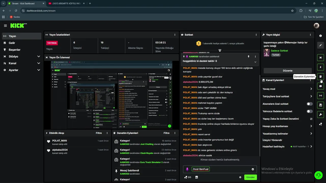
Task: Open Tüm Yer İşaretleri bookmarks folder
Action: [x=314, y=17]
